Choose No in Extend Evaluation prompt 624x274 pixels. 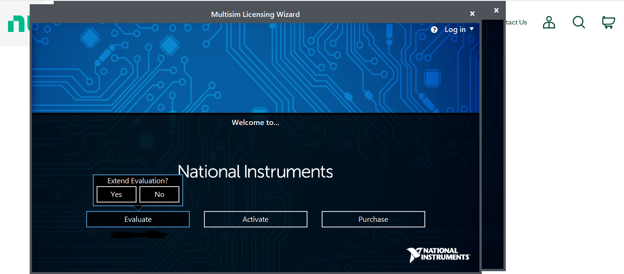[x=159, y=195]
